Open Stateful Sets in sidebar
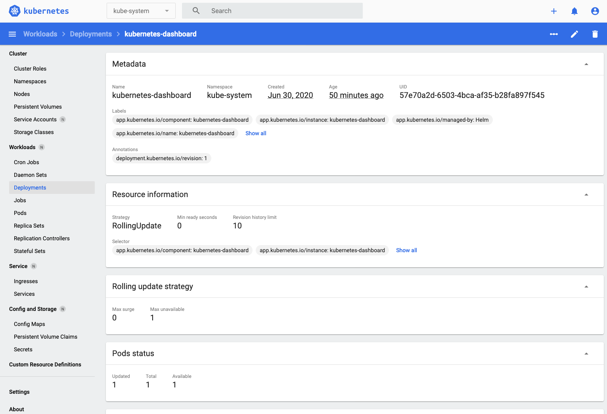This screenshot has height=414, width=607. (x=29, y=251)
